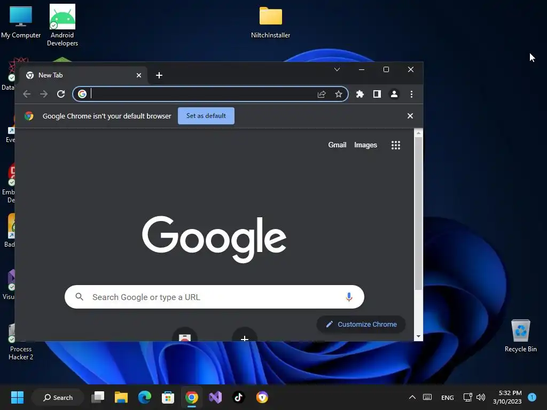Open the shield app on taskbar
Image resolution: width=547 pixels, height=410 pixels.
[262, 397]
